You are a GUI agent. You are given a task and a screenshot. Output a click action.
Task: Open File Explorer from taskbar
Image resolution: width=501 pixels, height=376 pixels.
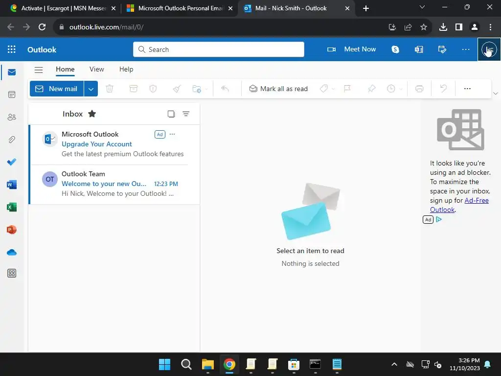207,364
